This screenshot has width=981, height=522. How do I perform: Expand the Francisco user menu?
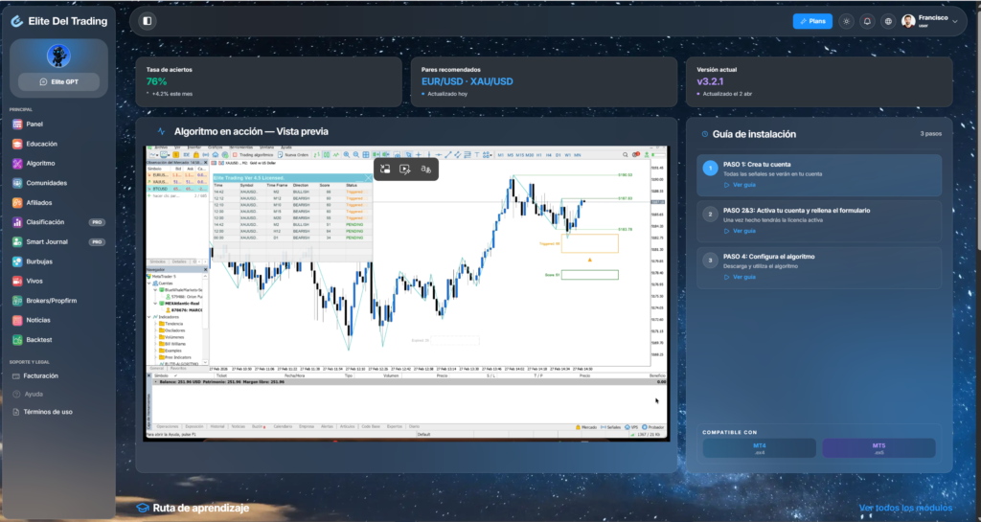[x=929, y=21]
